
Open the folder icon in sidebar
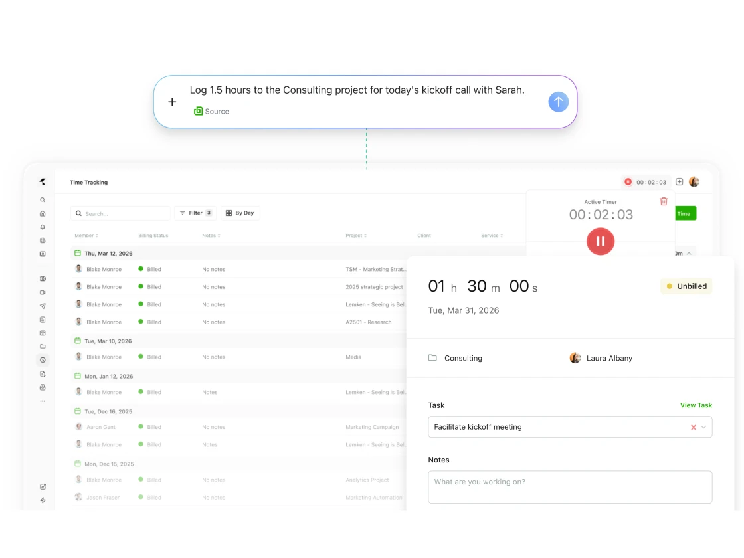43,346
